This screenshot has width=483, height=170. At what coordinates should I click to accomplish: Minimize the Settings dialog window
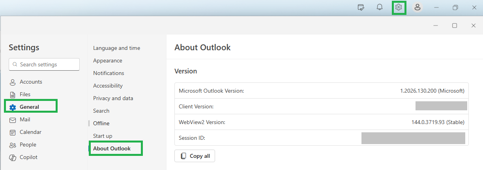click(436, 26)
